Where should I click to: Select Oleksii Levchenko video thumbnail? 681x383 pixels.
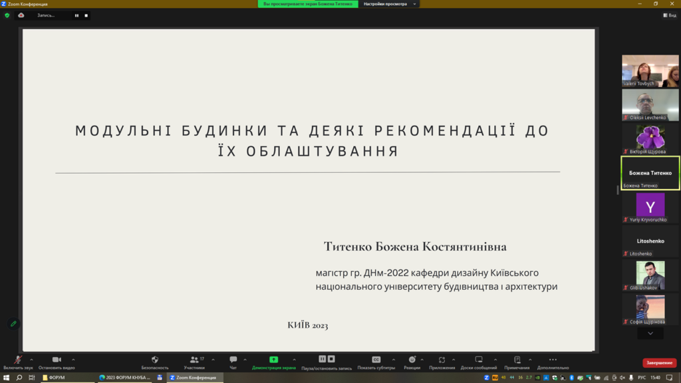(650, 104)
